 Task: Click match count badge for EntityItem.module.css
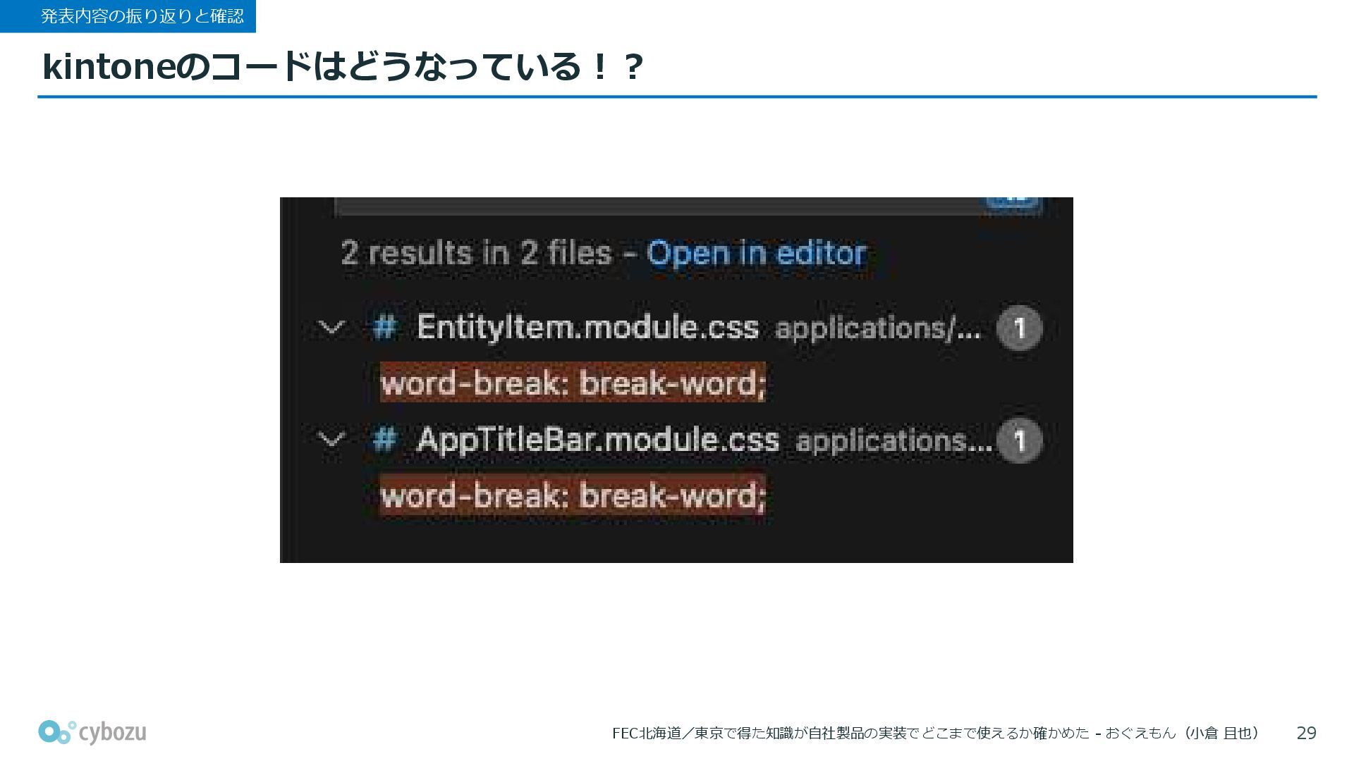pos(1019,328)
